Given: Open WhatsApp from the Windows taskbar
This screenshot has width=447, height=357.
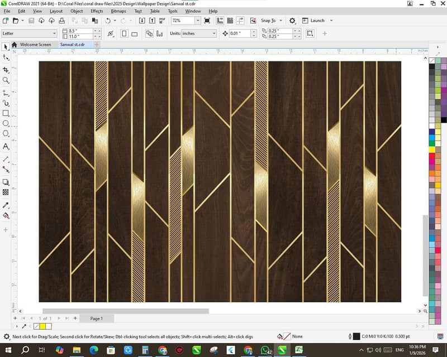Looking at the screenshot, I should (265, 350).
